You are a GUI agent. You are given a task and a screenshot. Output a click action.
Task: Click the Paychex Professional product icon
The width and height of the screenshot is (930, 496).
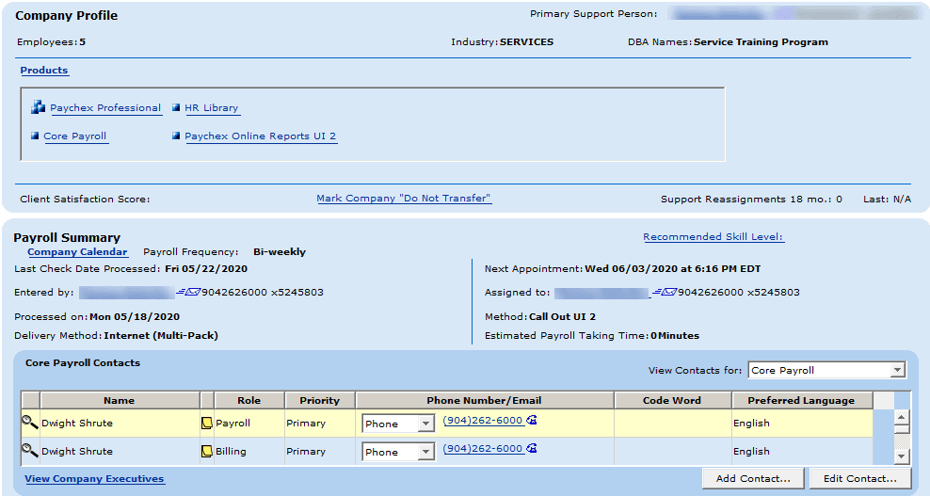tap(38, 106)
